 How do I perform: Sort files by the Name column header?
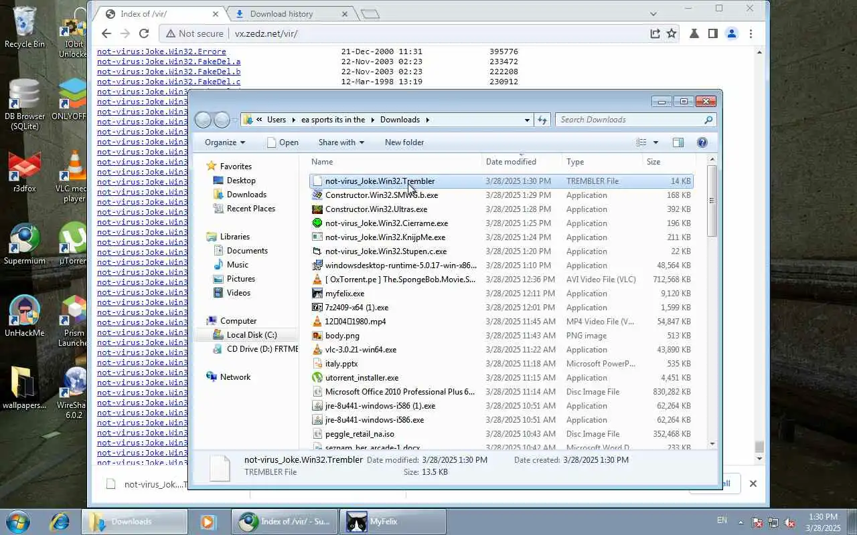(395, 162)
